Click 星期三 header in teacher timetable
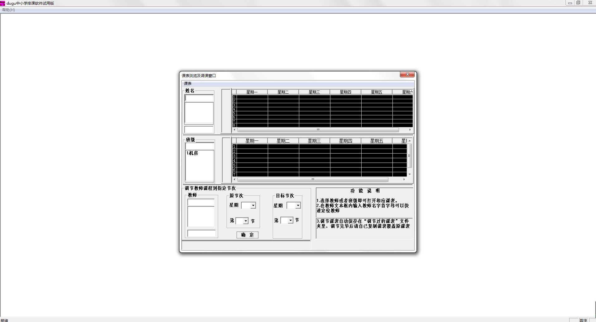 tap(314, 92)
